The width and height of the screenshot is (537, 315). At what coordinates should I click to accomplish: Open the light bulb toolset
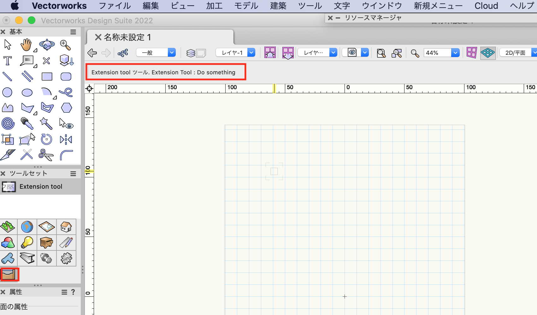tap(27, 243)
